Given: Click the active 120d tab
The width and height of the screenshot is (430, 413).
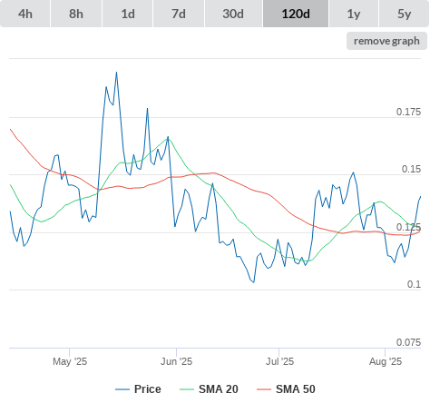Looking at the screenshot, I should (296, 14).
